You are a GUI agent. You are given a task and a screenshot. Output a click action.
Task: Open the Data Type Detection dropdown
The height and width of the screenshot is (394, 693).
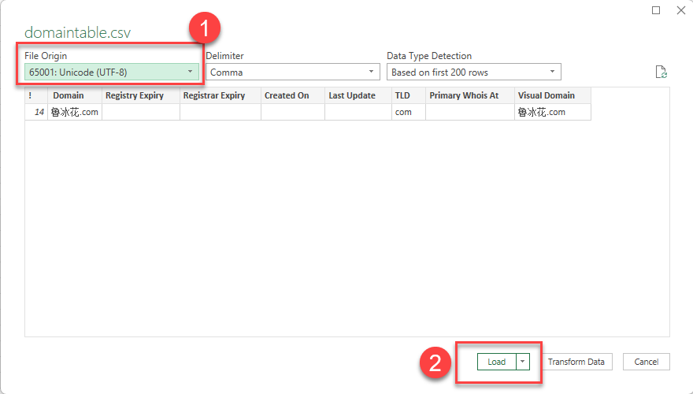(474, 72)
